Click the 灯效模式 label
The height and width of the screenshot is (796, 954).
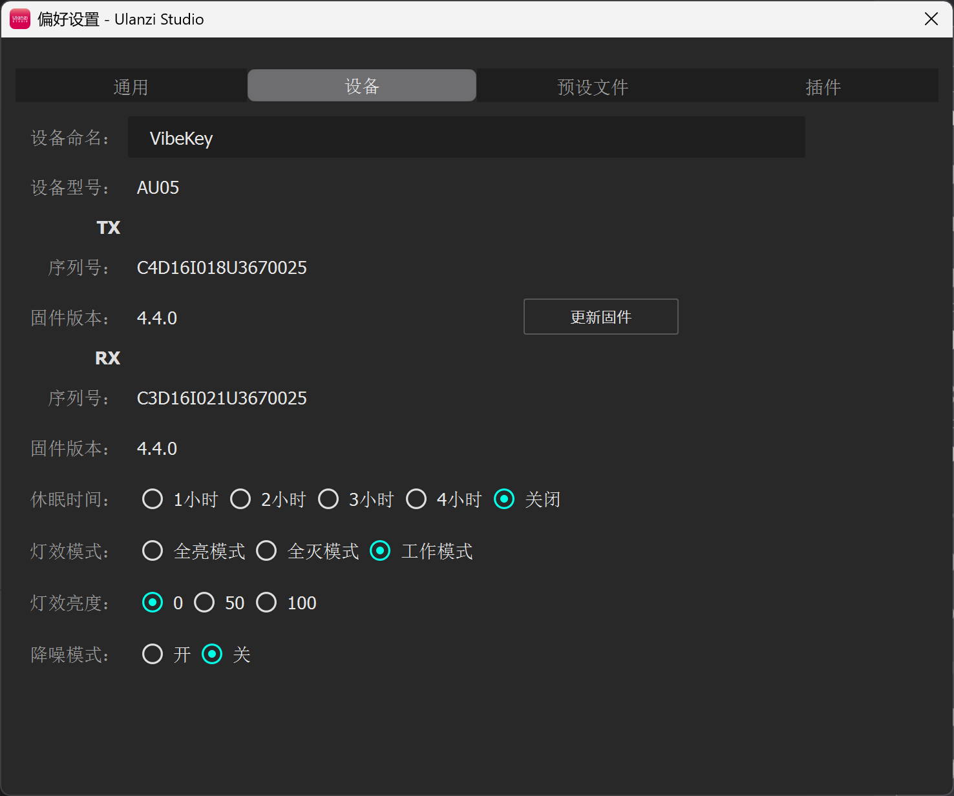click(x=70, y=551)
